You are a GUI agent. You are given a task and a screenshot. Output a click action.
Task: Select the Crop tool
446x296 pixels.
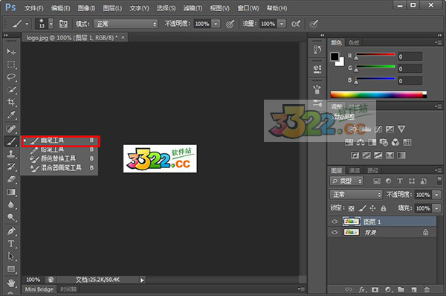(11, 102)
